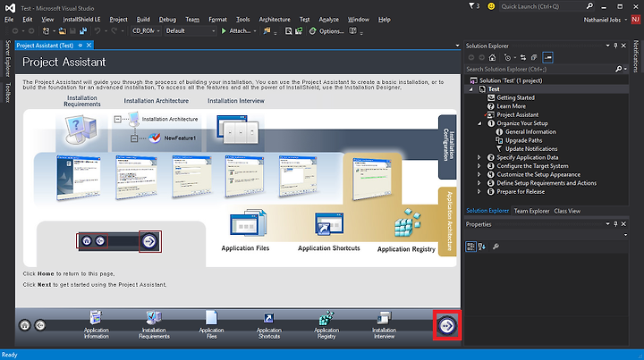Expand Customize the Setup Appearance node

[x=479, y=175]
